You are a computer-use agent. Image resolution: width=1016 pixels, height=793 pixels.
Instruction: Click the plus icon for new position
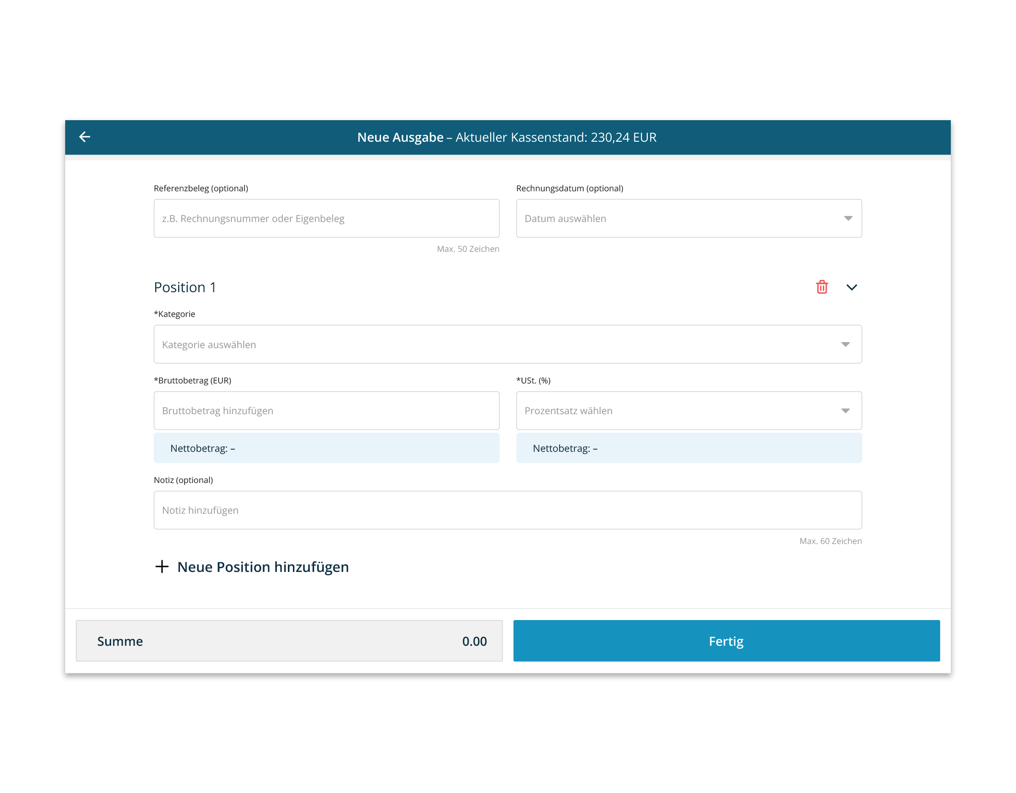click(162, 566)
